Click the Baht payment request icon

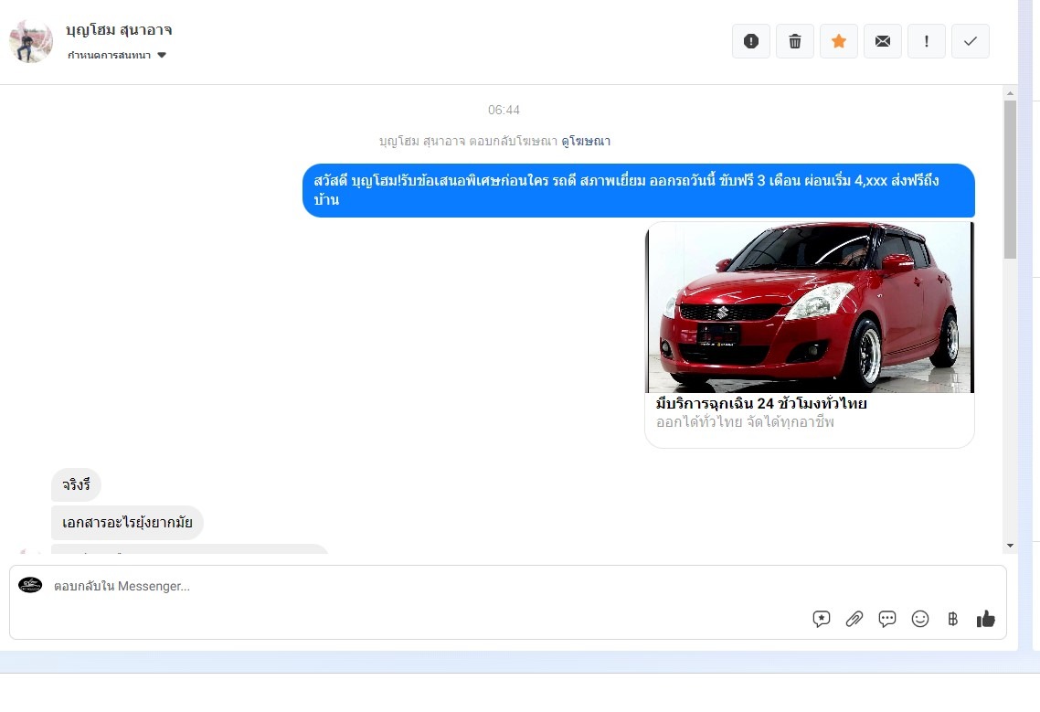[953, 619]
